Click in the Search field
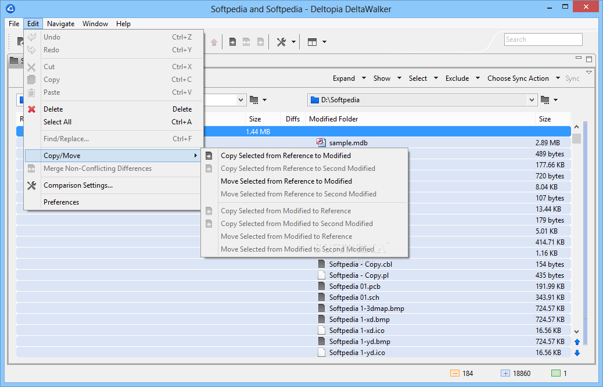The width and height of the screenshot is (603, 387). pos(543,40)
